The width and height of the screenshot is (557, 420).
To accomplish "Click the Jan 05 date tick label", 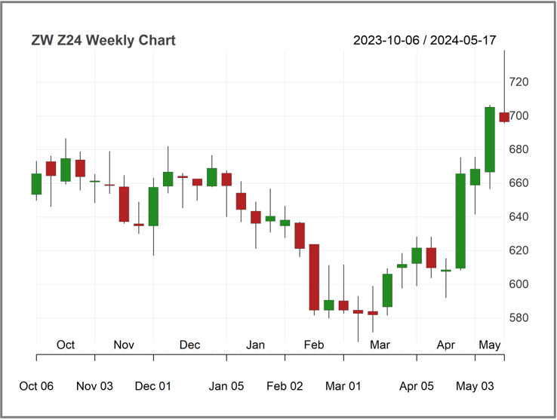I will point(226,386).
